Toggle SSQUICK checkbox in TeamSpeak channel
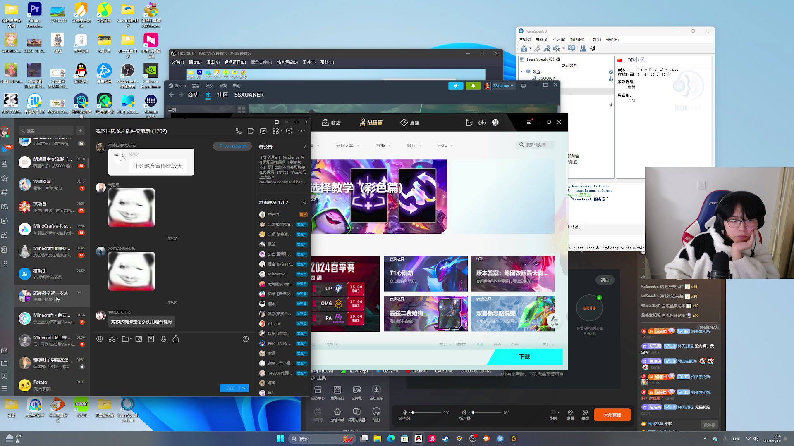The height and width of the screenshot is (446, 794). click(546, 78)
